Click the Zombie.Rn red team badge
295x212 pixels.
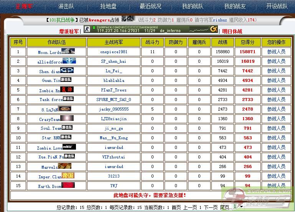[67, 90]
